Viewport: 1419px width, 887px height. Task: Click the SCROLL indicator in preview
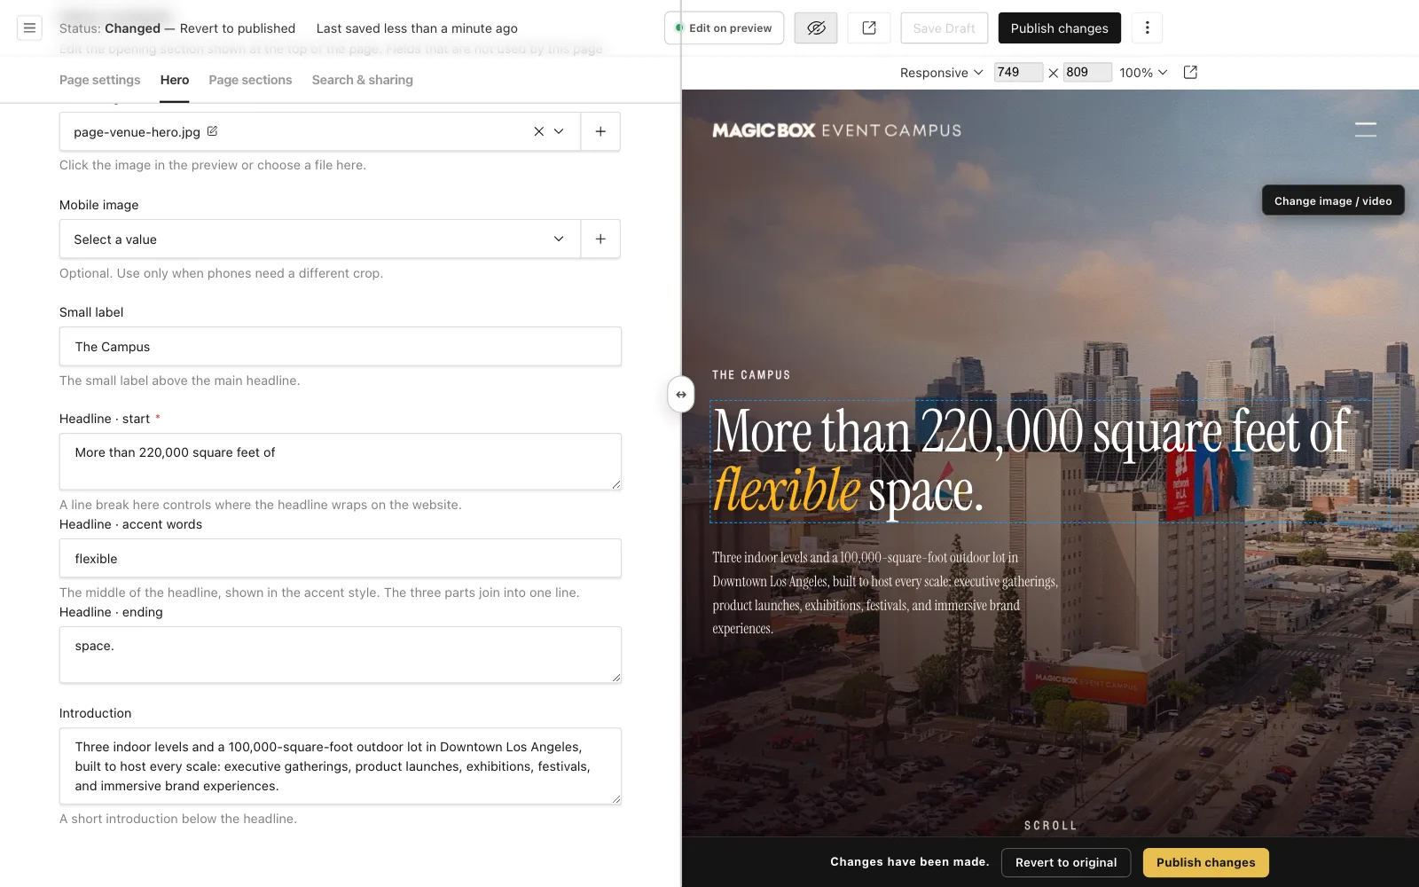pyautogui.click(x=1050, y=826)
